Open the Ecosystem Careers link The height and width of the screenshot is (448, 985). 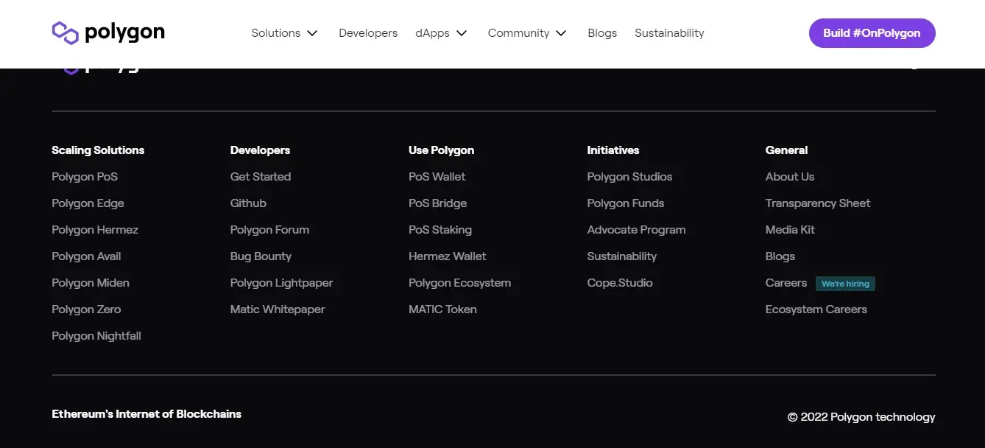coord(816,309)
